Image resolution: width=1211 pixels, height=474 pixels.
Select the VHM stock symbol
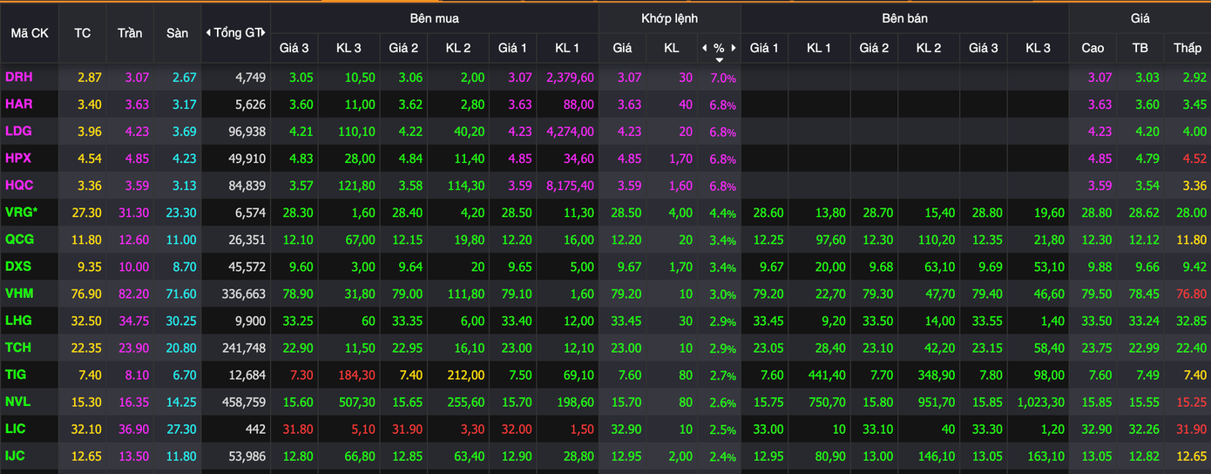18,295
